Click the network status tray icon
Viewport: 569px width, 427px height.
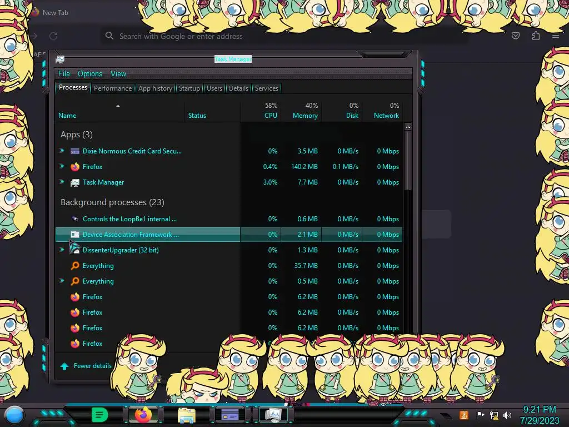coord(494,415)
